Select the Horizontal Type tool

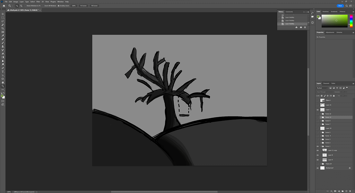tap(3, 72)
